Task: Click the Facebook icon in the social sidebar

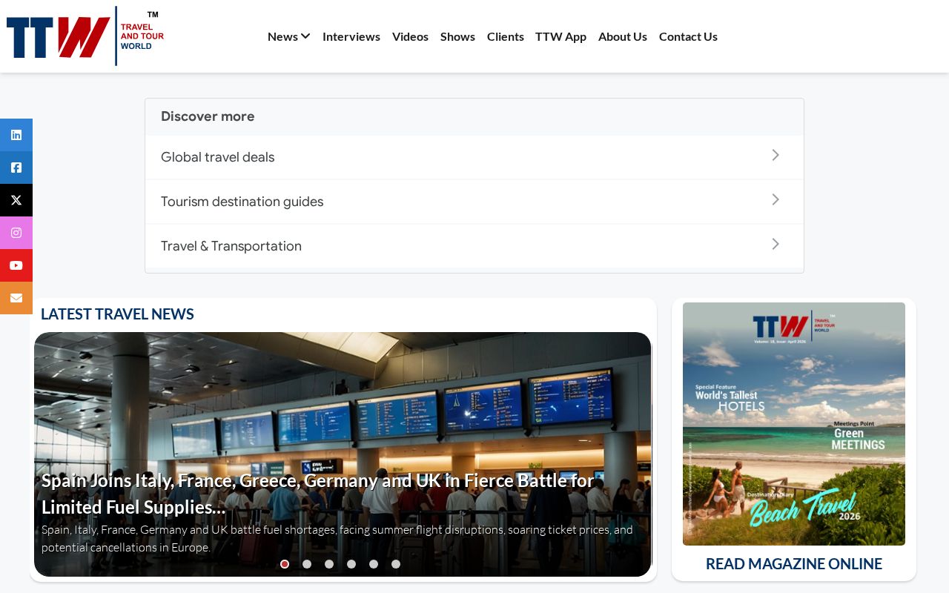Action: coord(16,168)
